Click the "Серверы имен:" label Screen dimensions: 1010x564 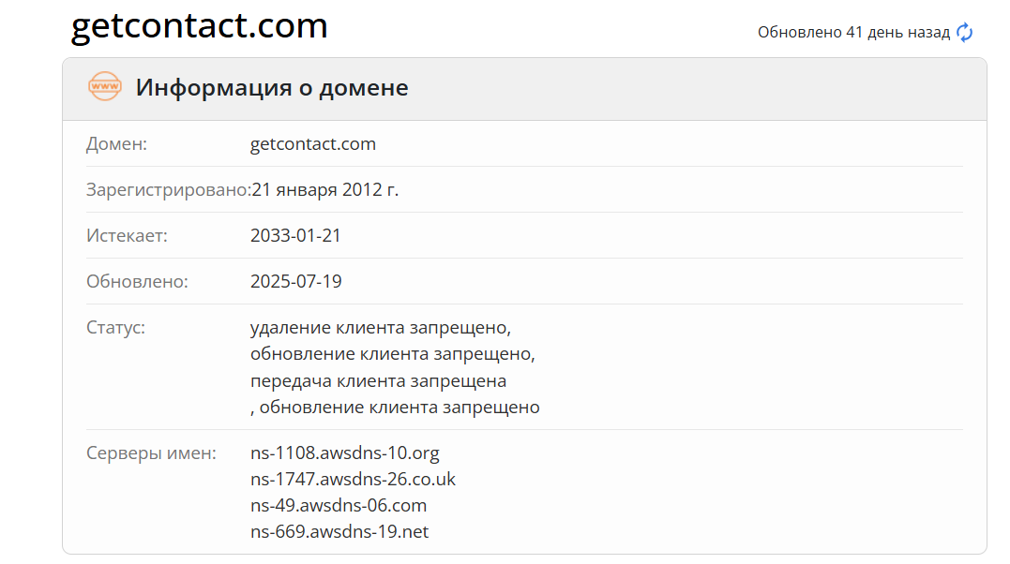(x=151, y=453)
